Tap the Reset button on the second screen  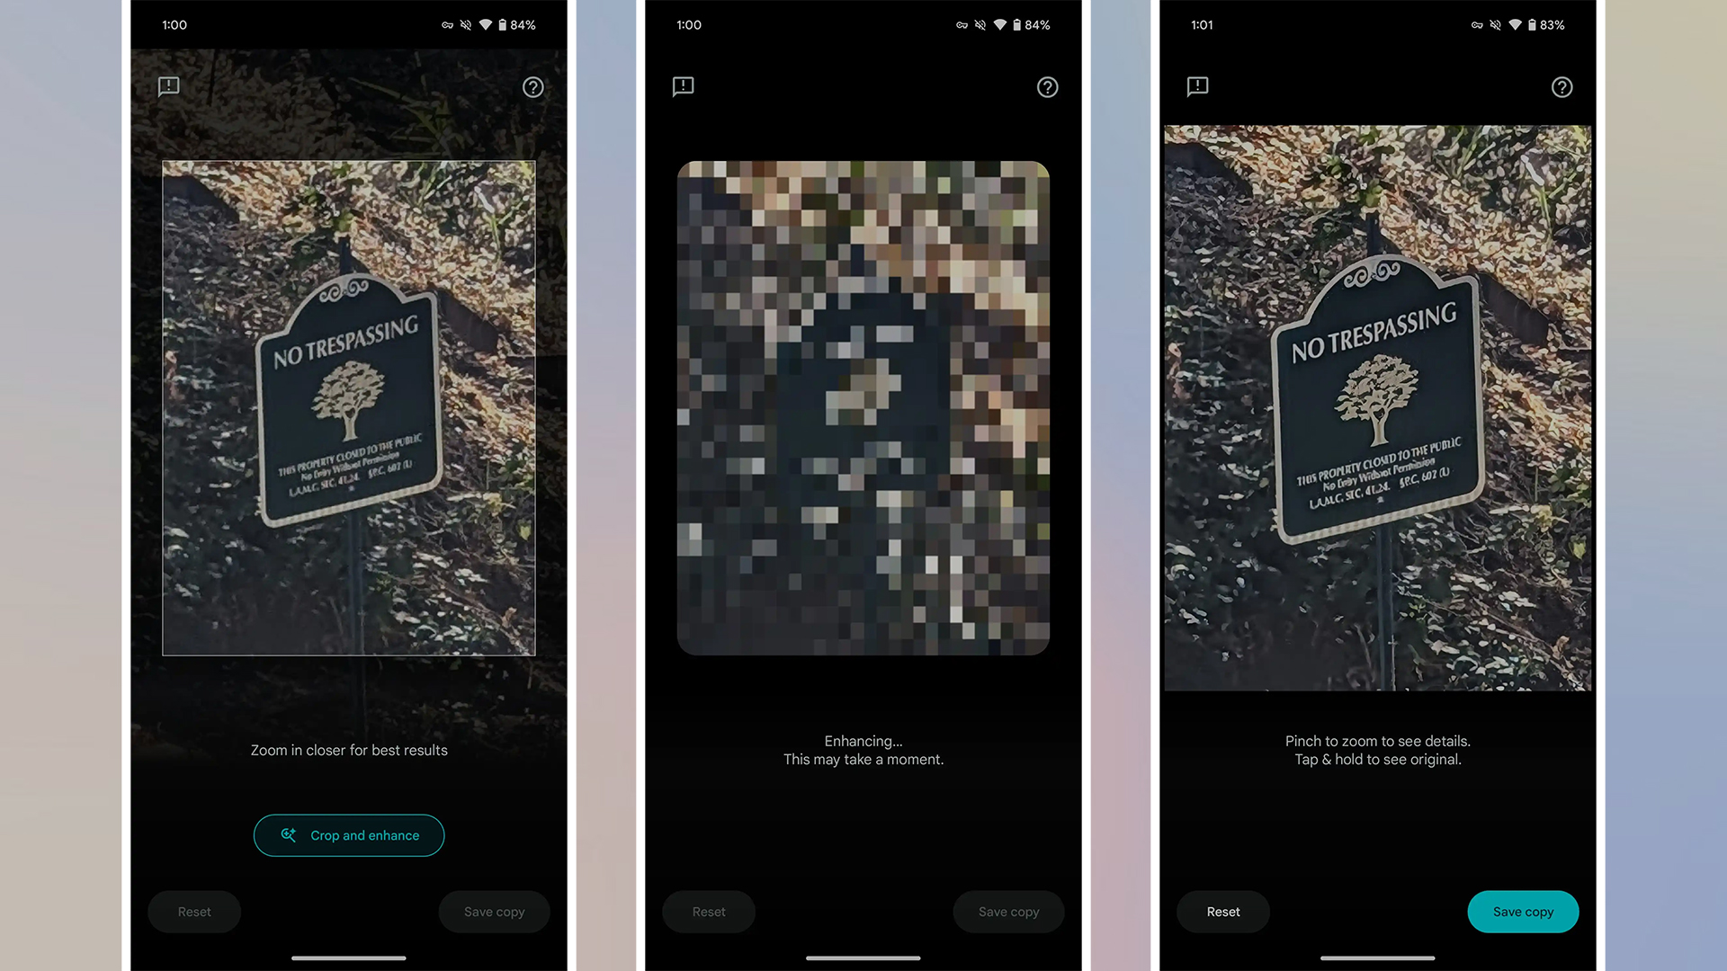pos(708,911)
